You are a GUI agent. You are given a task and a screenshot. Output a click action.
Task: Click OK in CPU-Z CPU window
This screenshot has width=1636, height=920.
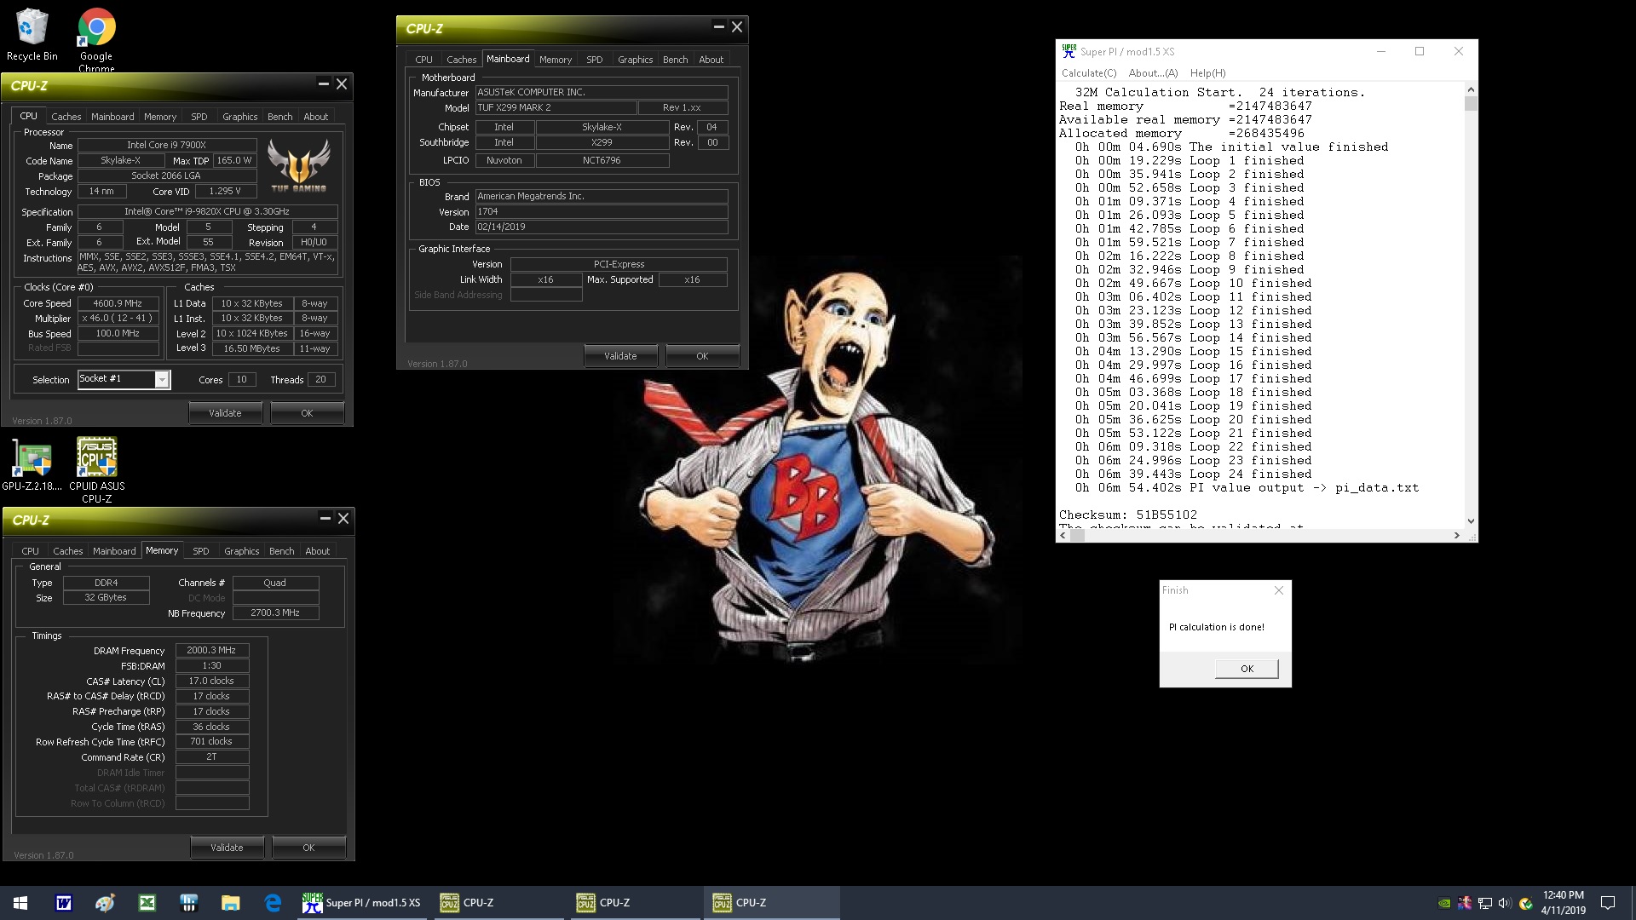coord(308,413)
